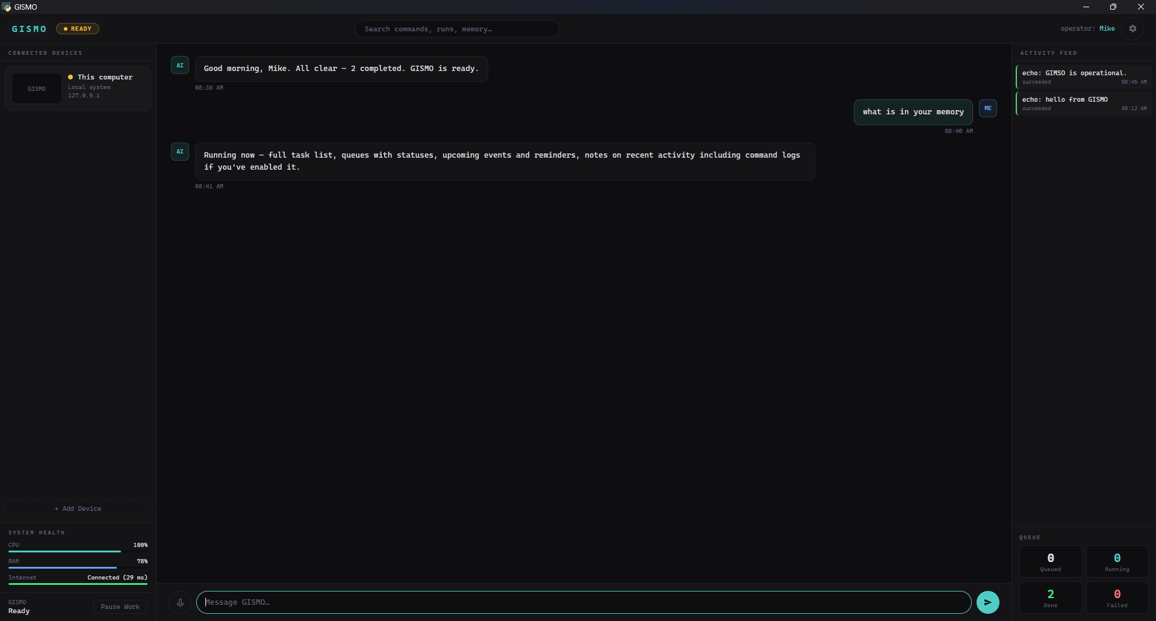Select the 'This computer' device label
1156x621 pixels.
tap(105, 77)
